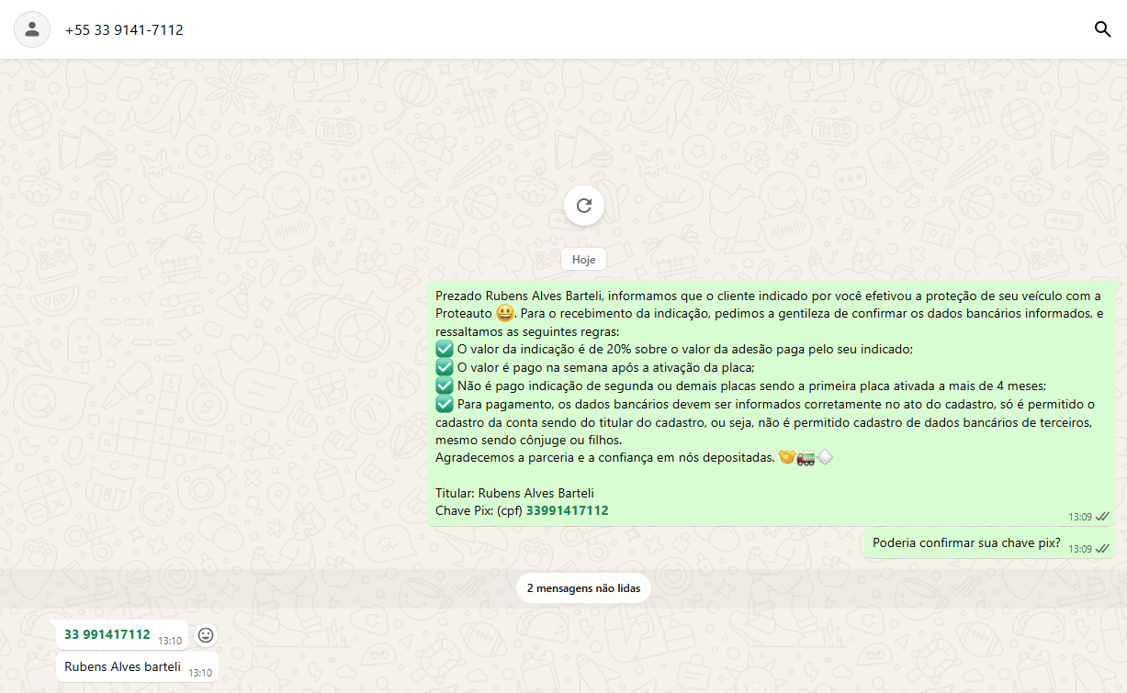Open emoji reaction for "33 991417112" message
Image resolution: width=1127 pixels, height=693 pixels.
tap(206, 635)
